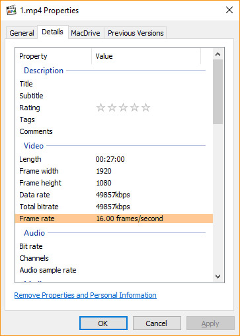
Task: Select the Audio sample rate row
Action: click(114, 270)
